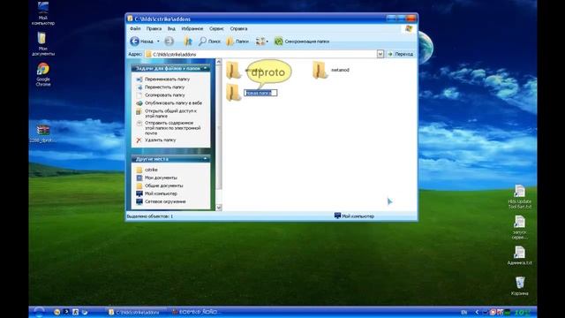The width and height of the screenshot is (565, 318).
Task: Open Мои документы link in side panel
Action: tap(161, 178)
